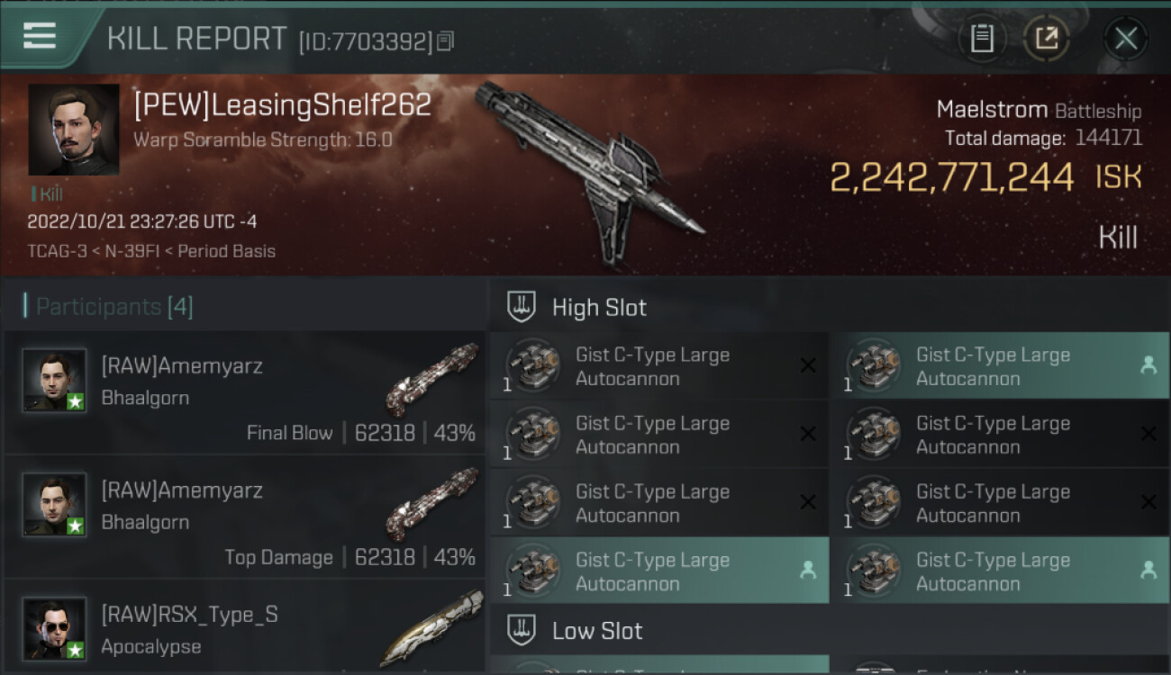Copy the kill report ID icon
This screenshot has height=675, width=1171.
coord(446,40)
